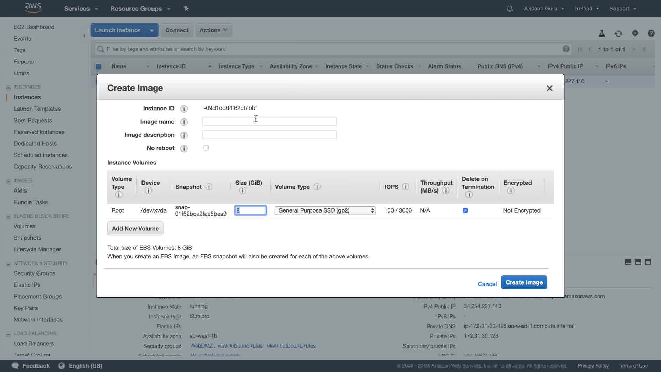Click the info icon beside Snapshot header
Viewport: 661px width, 372px height.
tap(209, 187)
